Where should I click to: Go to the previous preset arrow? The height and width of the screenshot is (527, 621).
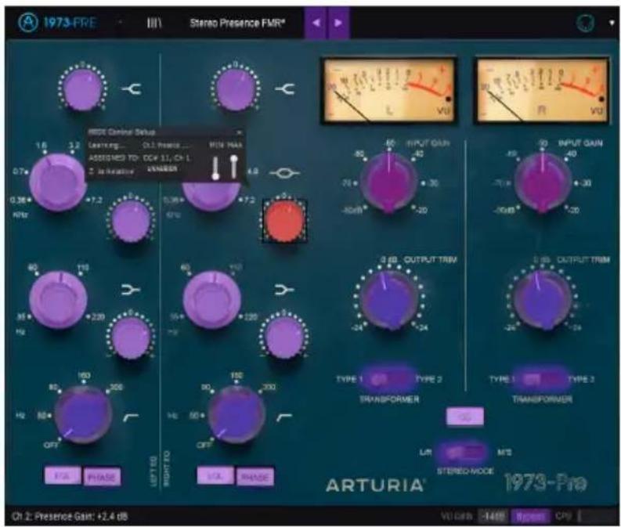(x=316, y=23)
